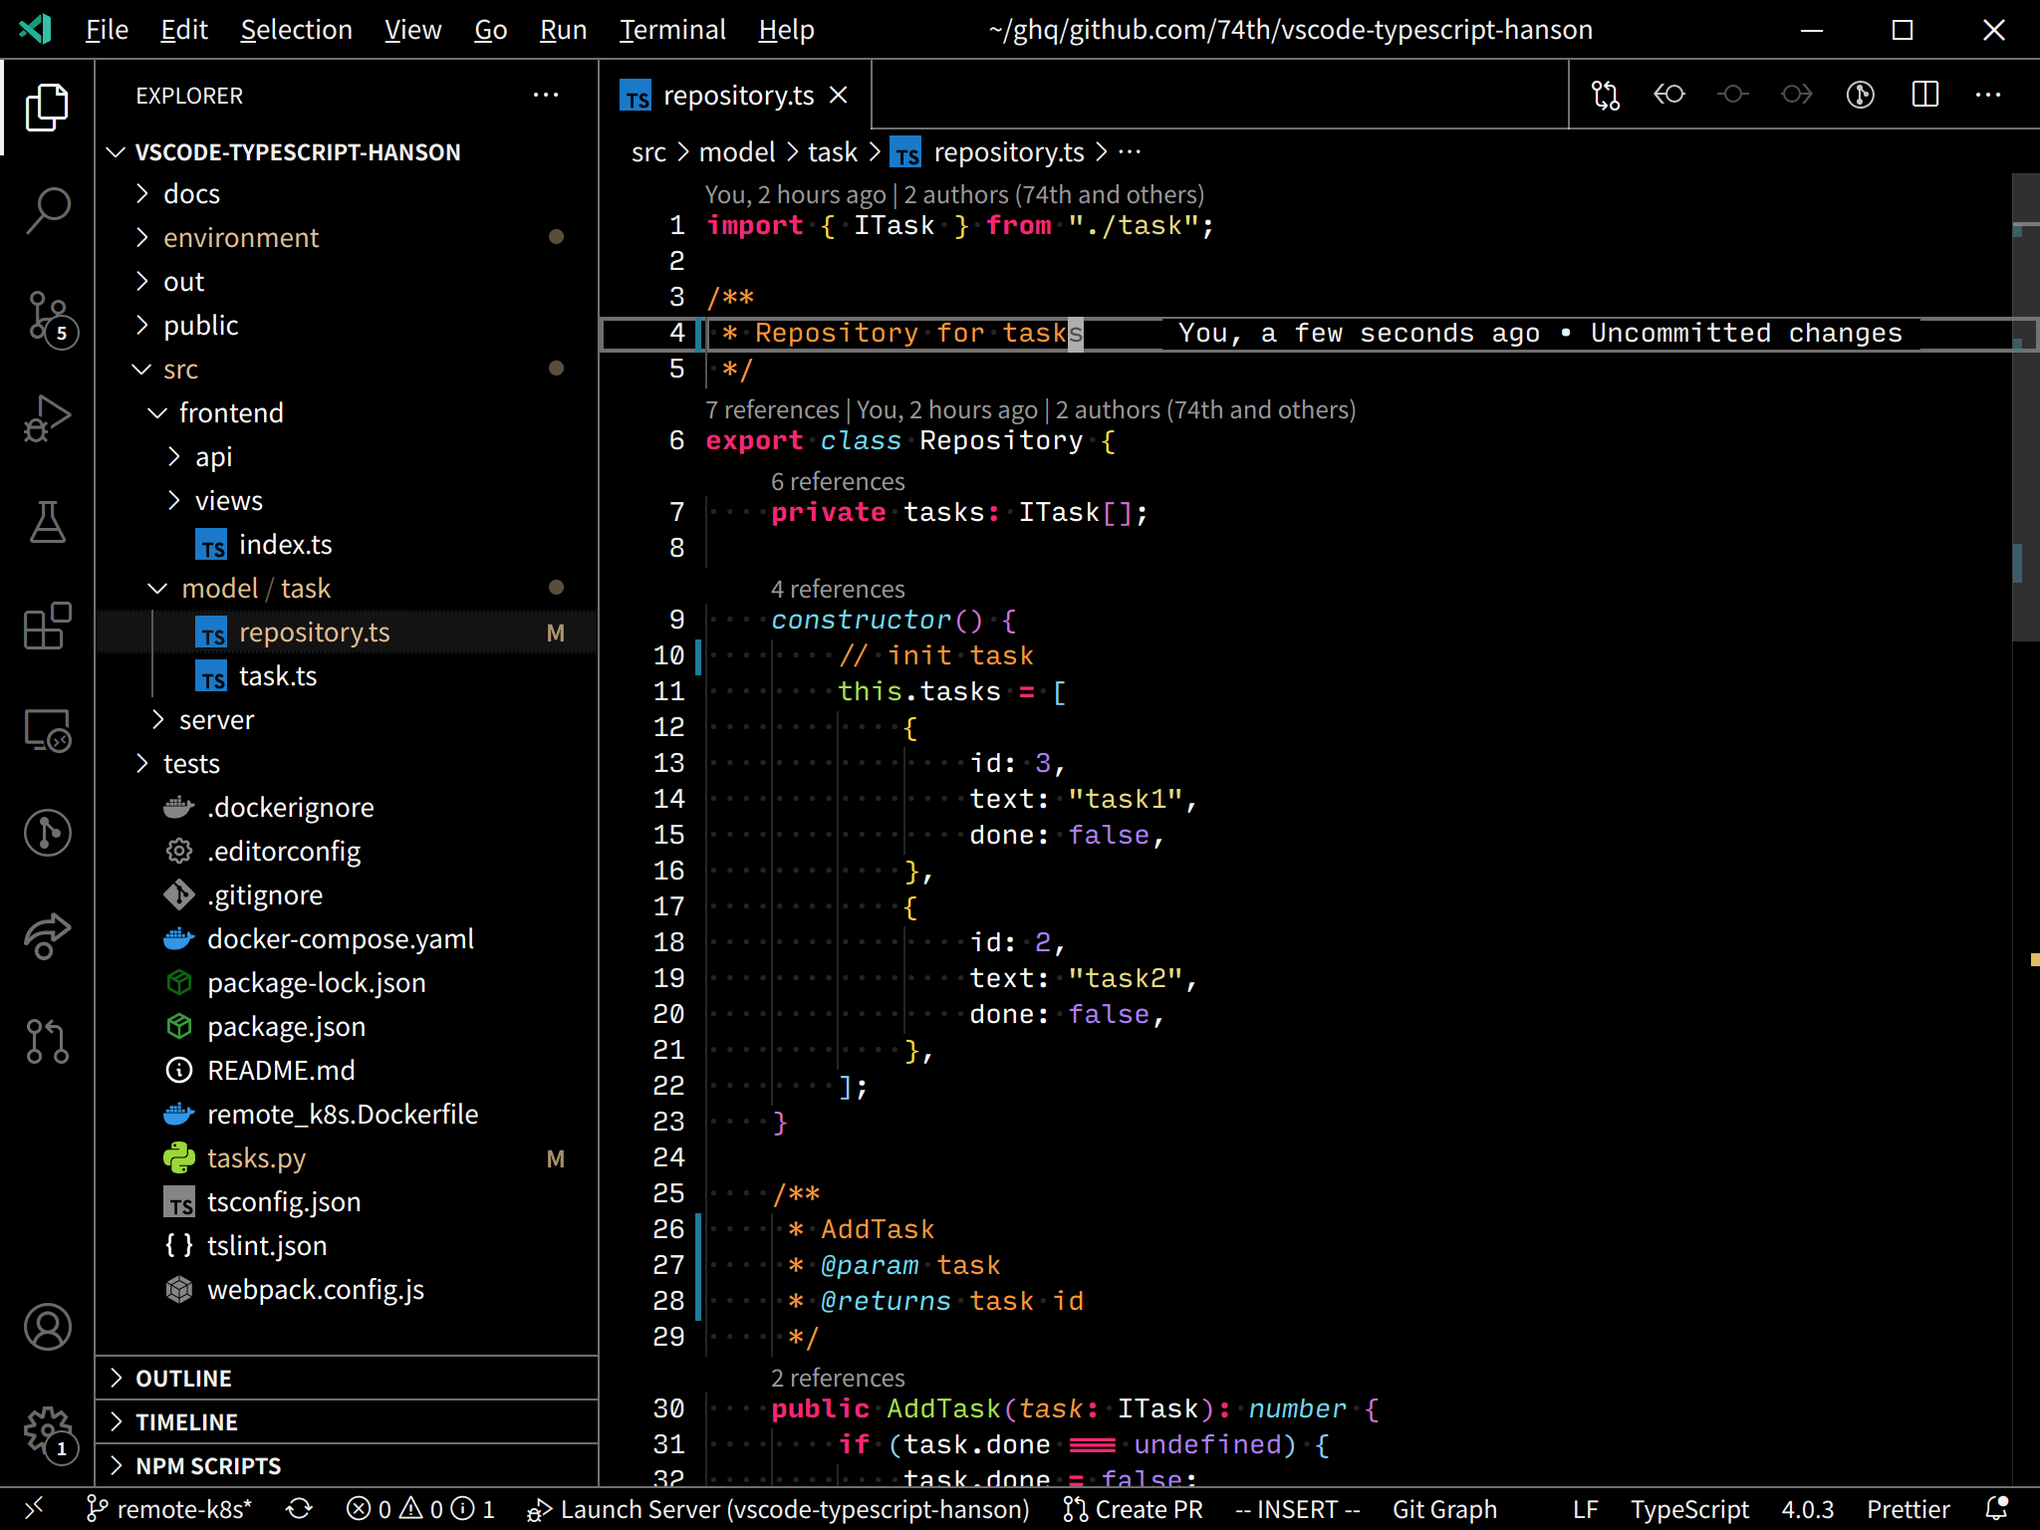Click the Git Graph status button
The width and height of the screenshot is (2040, 1530).
coord(1443,1509)
